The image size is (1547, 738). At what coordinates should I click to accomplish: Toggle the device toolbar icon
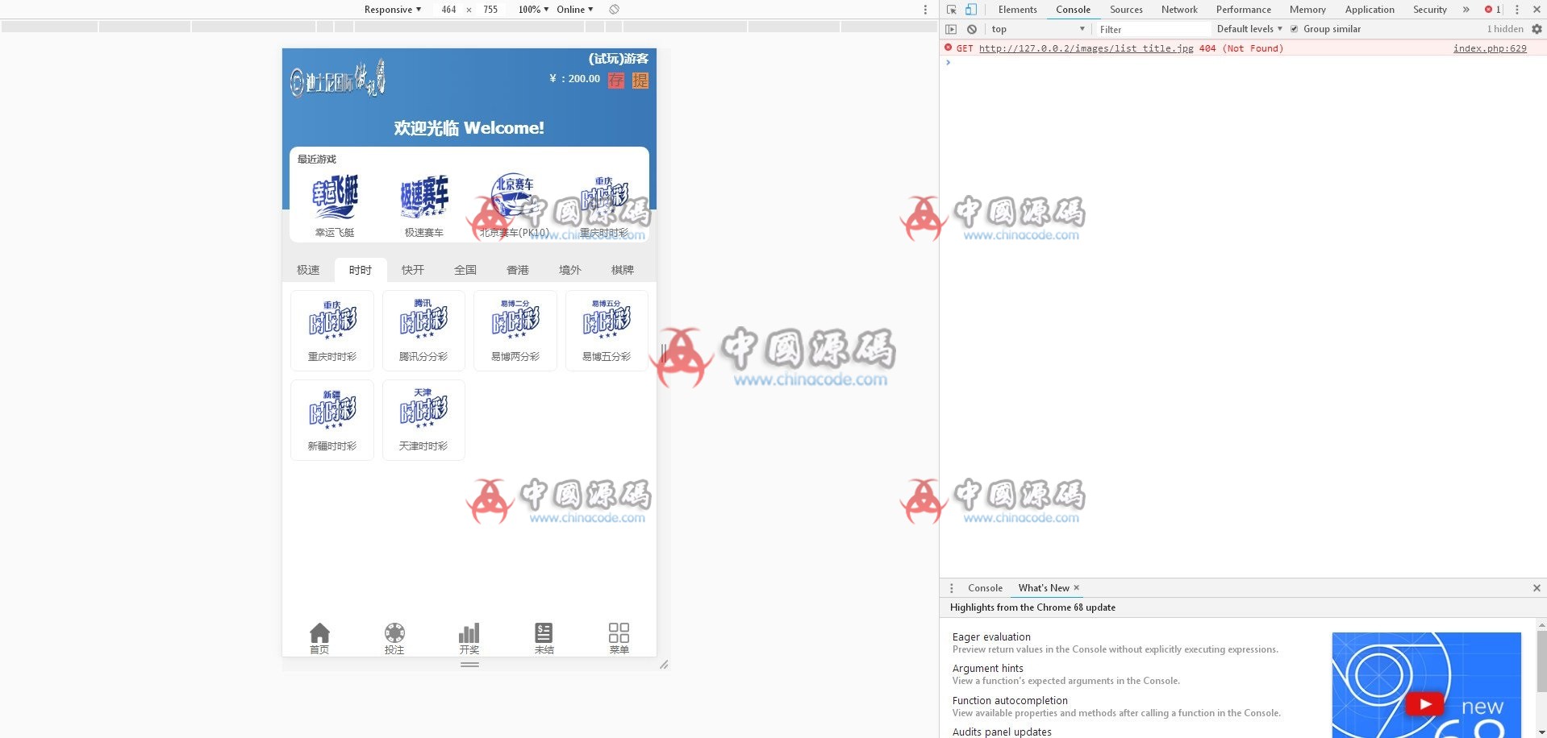coord(971,10)
